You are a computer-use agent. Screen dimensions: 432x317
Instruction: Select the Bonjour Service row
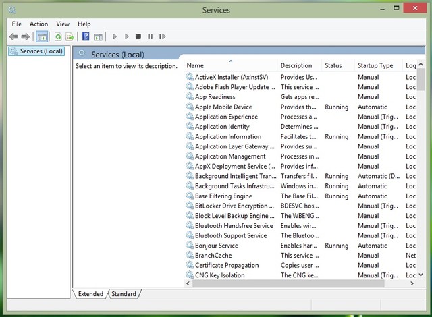216,246
